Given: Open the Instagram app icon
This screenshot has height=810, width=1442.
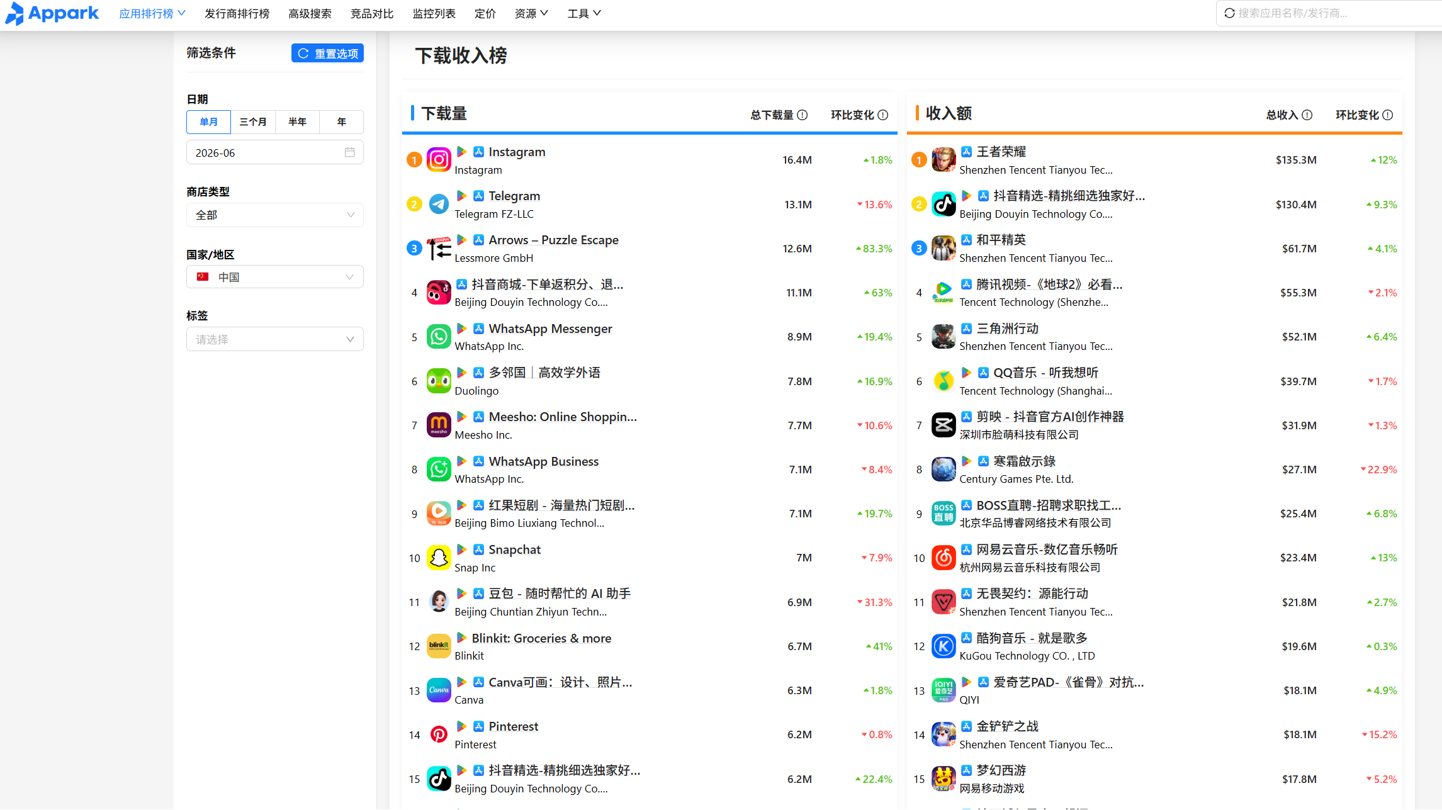Looking at the screenshot, I should pos(439,160).
